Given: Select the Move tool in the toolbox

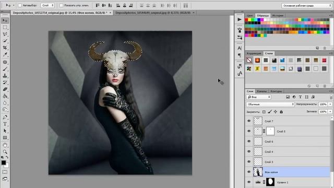Looking at the screenshot, I should pos(5,20).
